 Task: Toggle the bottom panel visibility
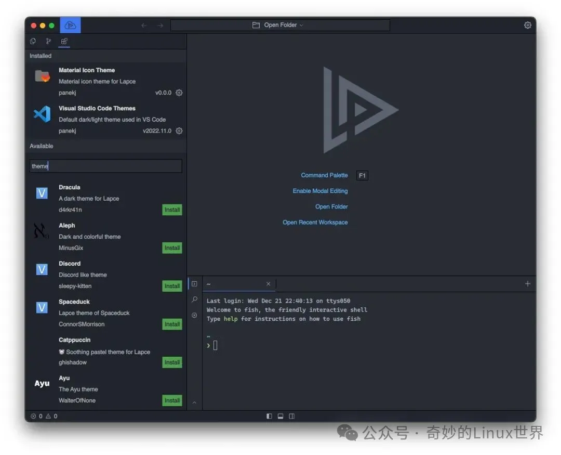[x=280, y=416]
